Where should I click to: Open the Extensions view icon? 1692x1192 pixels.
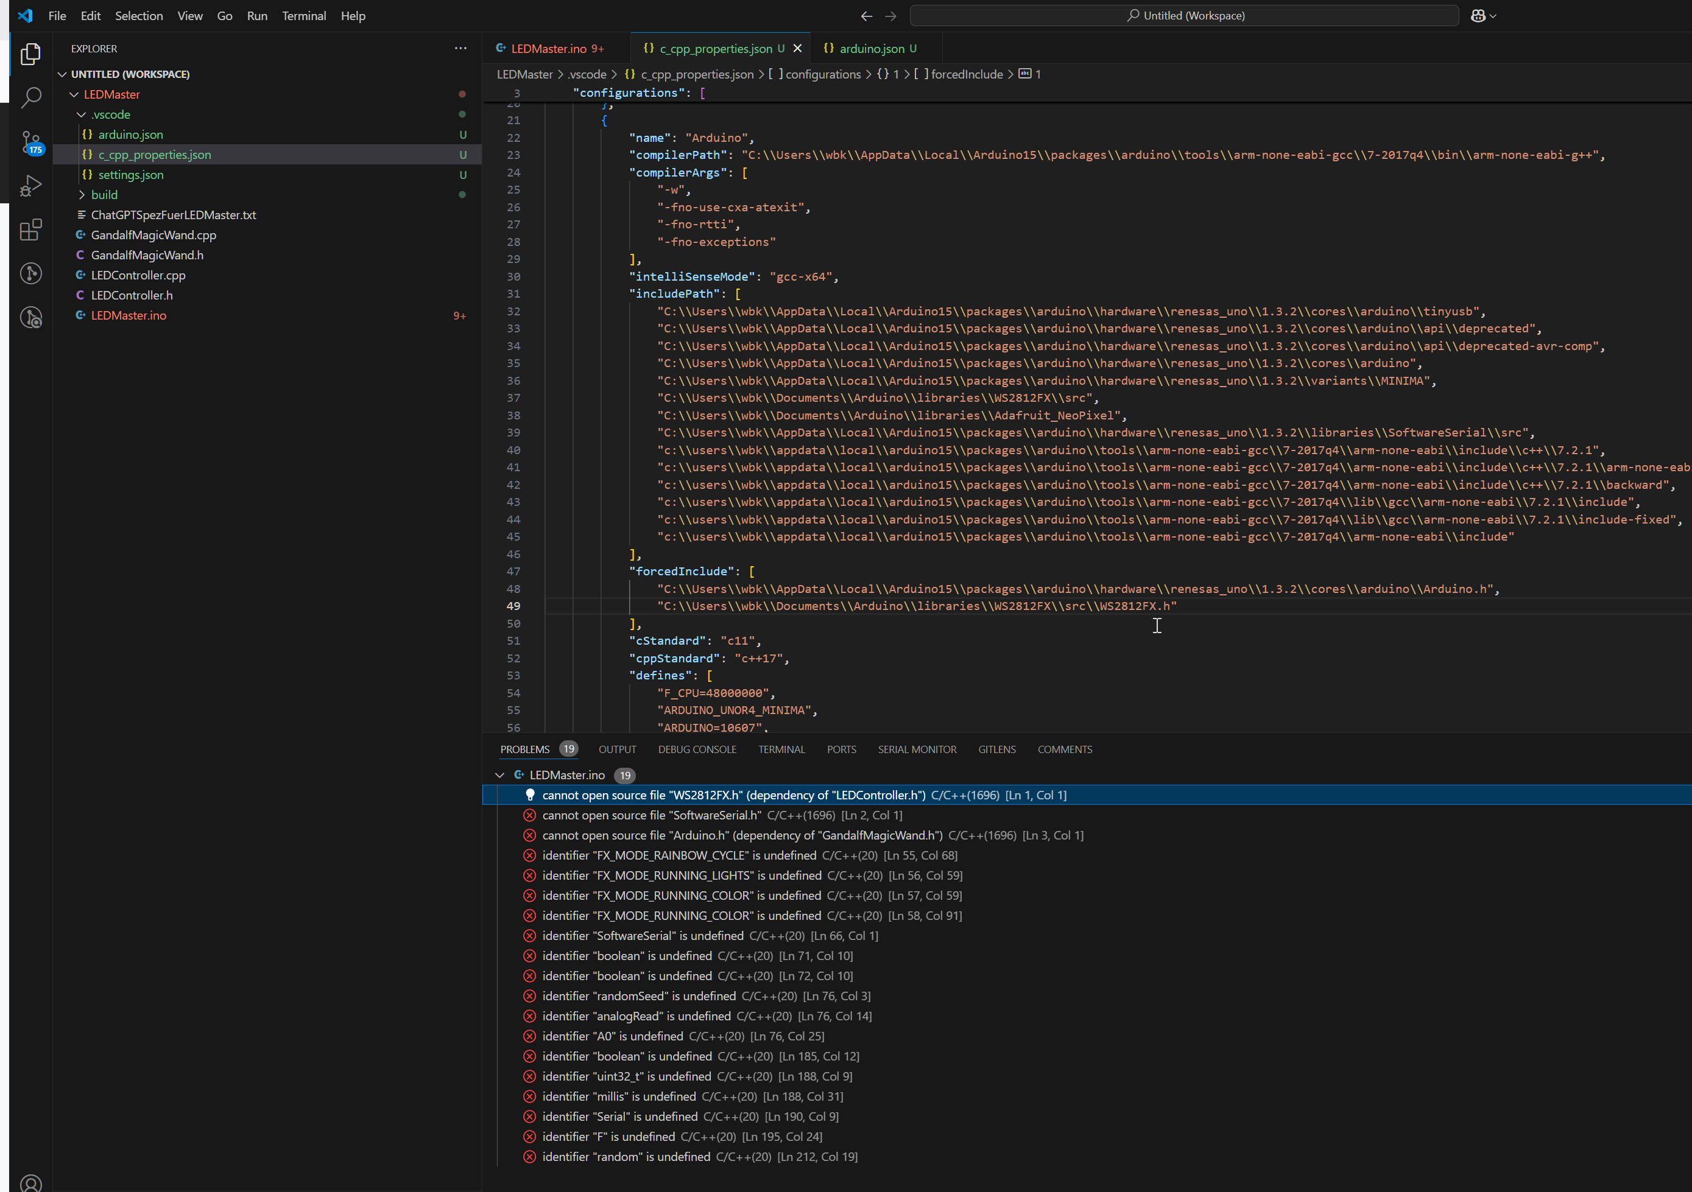(30, 230)
